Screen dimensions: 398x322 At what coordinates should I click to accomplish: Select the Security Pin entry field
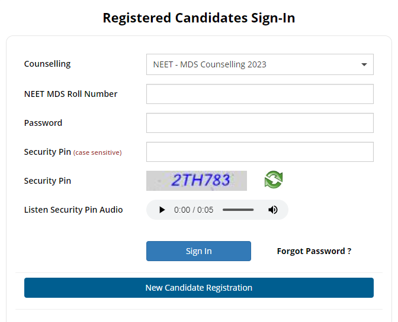click(259, 152)
